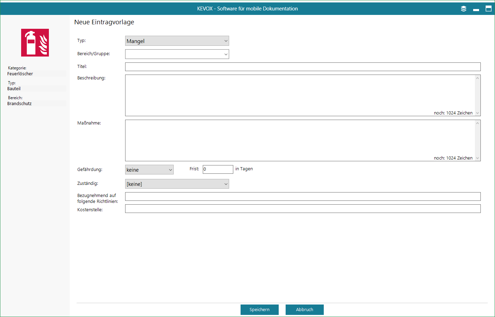Image resolution: width=495 pixels, height=317 pixels.
Task: Click the Maßnahme remaining characters counter
Action: (x=453, y=158)
